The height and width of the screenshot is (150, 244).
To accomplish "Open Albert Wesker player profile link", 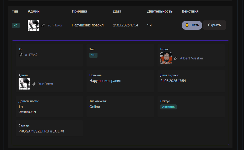I will [191, 58].
